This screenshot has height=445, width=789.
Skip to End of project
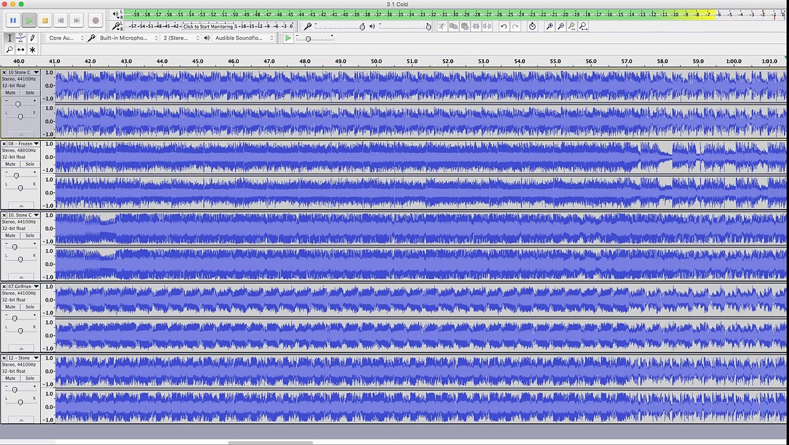(x=77, y=20)
